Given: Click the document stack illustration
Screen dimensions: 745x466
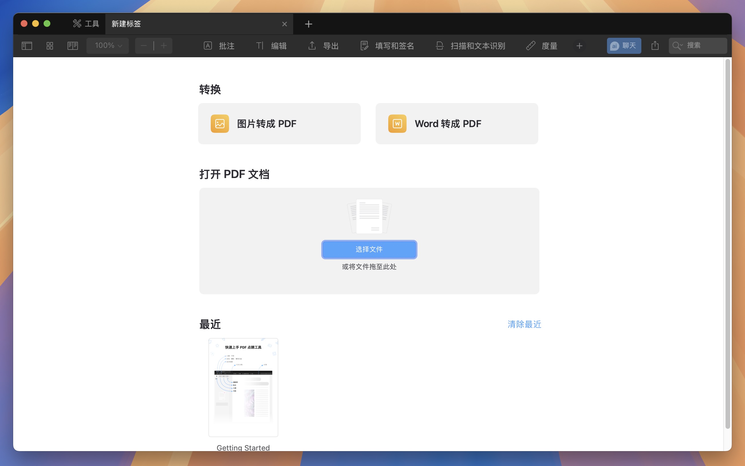Looking at the screenshot, I should coord(369,216).
